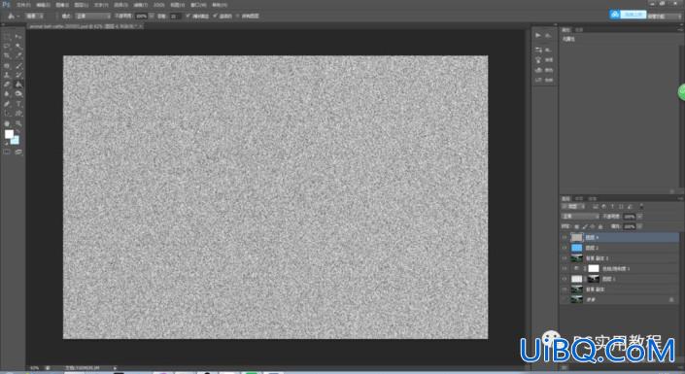This screenshot has height=374, width=685.
Task: Hide the top selected layer 图层 4
Action: pos(565,237)
